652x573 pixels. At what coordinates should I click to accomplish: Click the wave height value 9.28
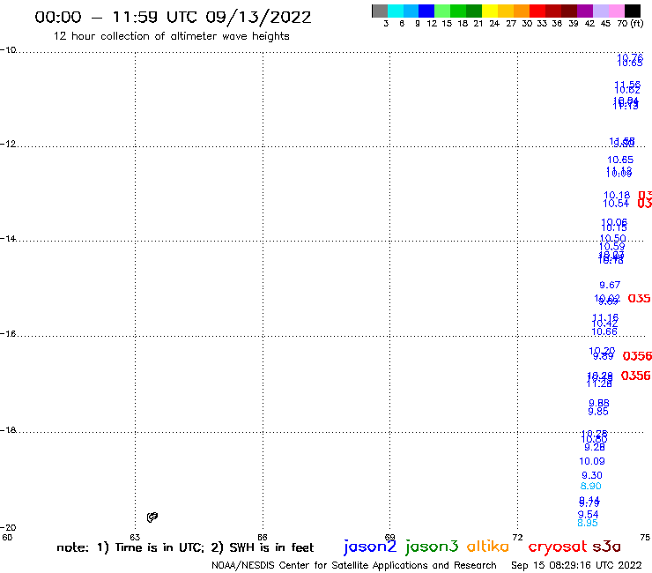(x=595, y=447)
